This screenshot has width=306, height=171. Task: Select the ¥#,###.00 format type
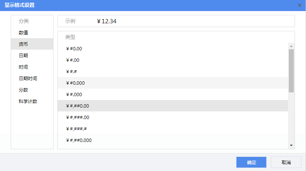78,117
